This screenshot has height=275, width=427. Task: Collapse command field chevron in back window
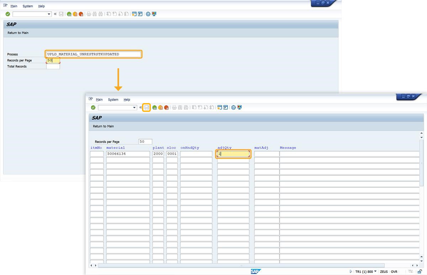pos(55,14)
